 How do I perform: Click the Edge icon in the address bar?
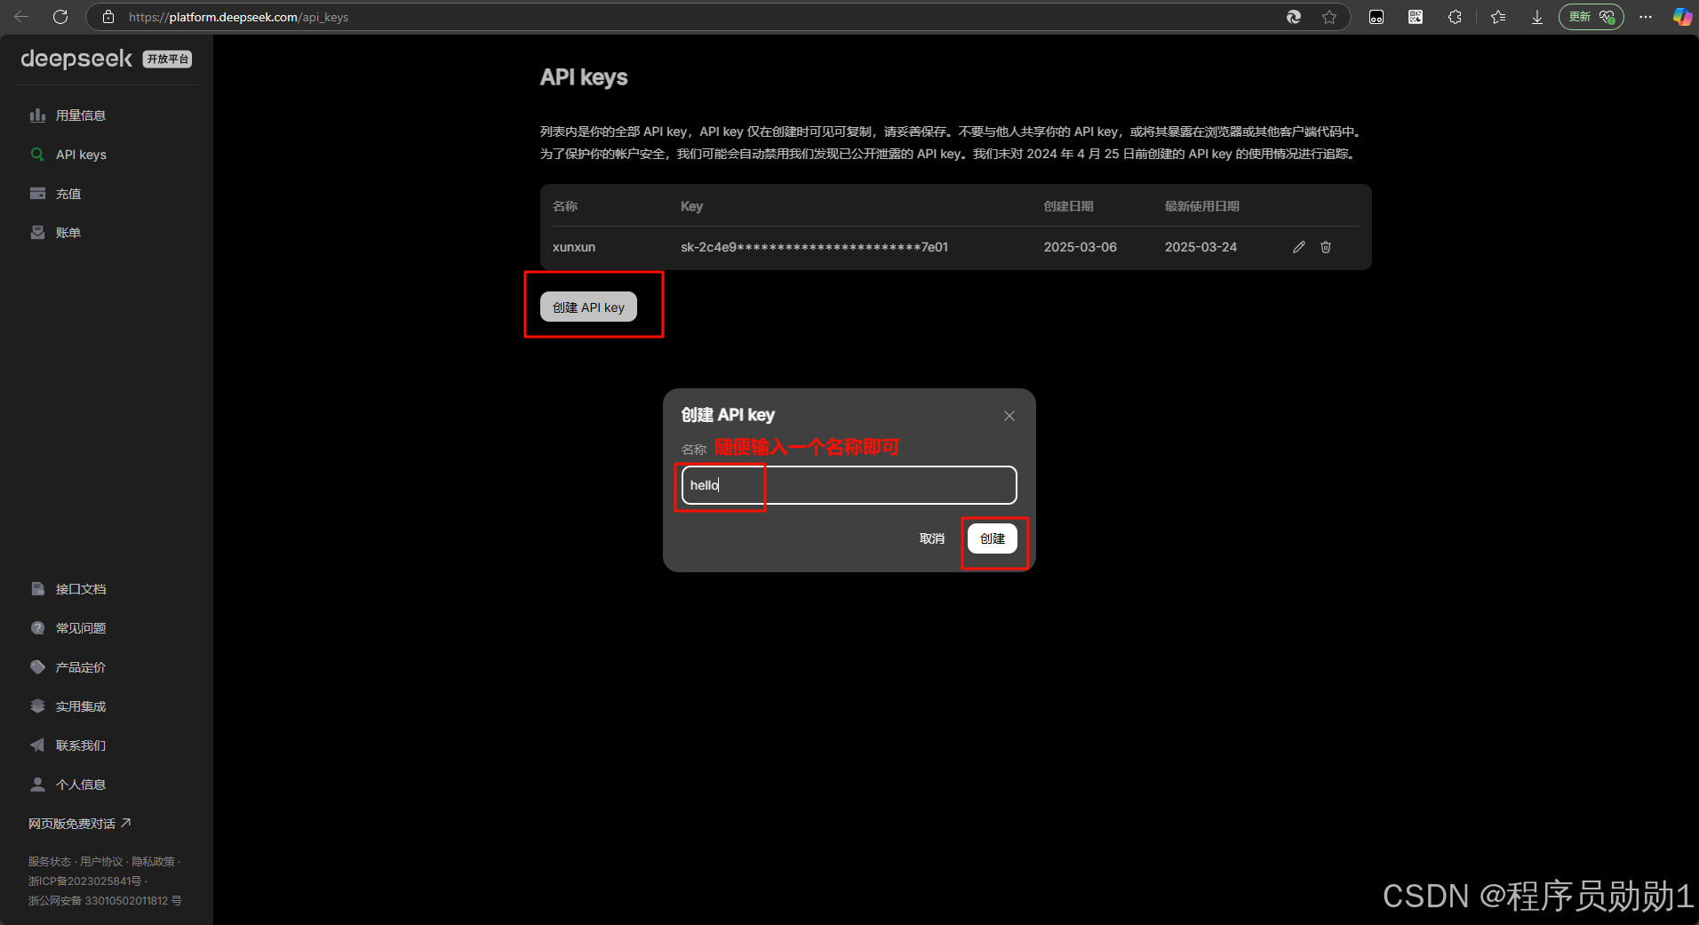[x=1294, y=17]
